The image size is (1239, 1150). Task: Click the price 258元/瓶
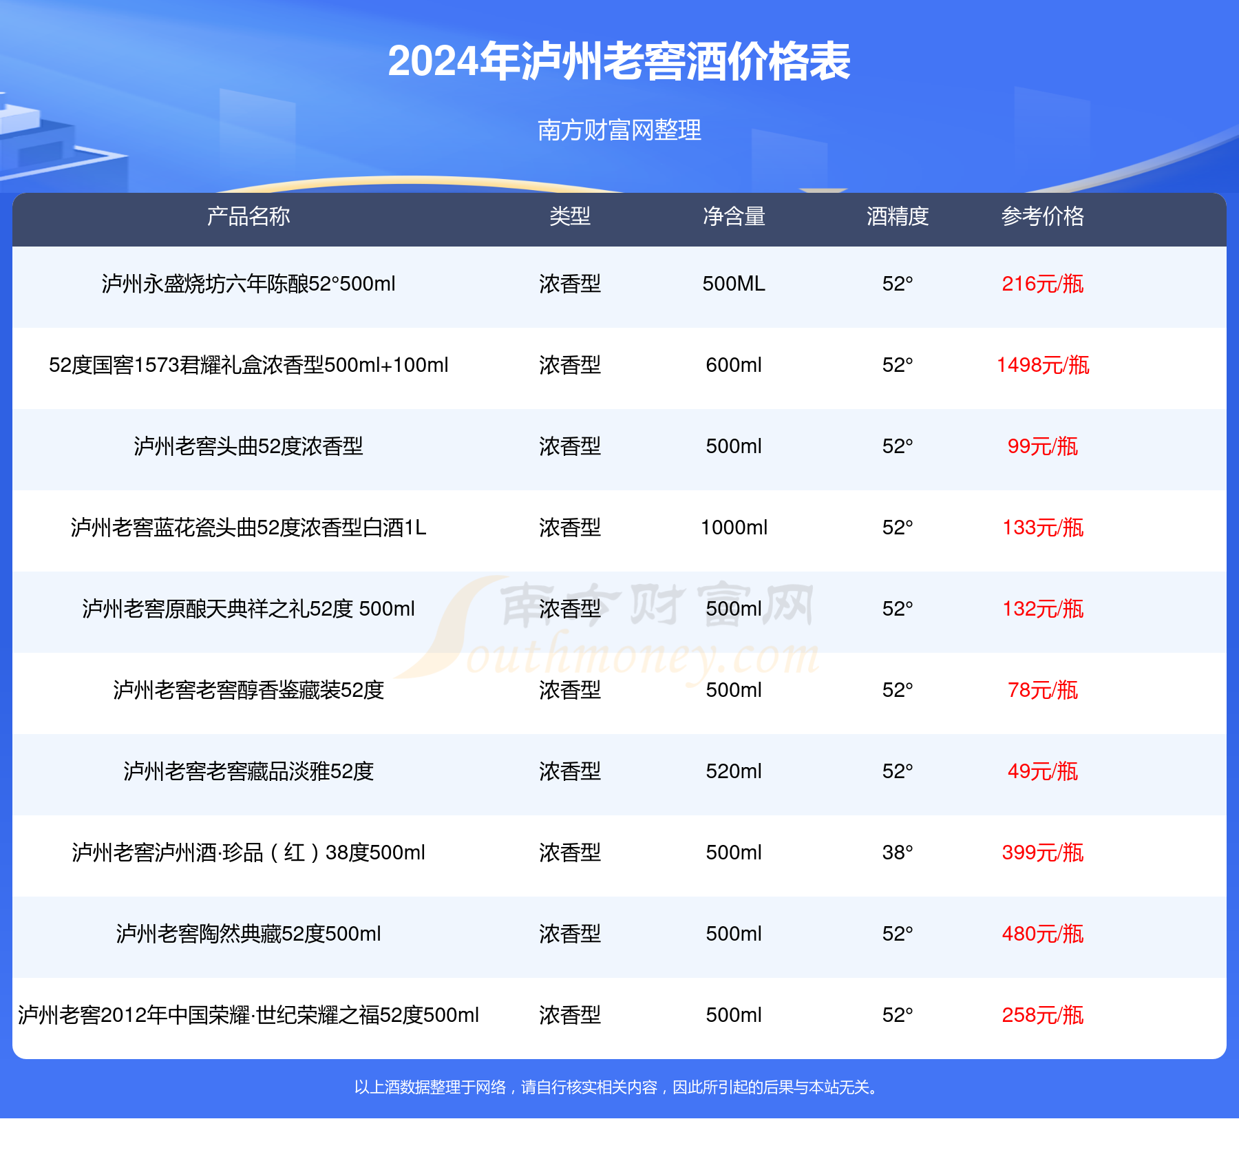(x=1043, y=1015)
